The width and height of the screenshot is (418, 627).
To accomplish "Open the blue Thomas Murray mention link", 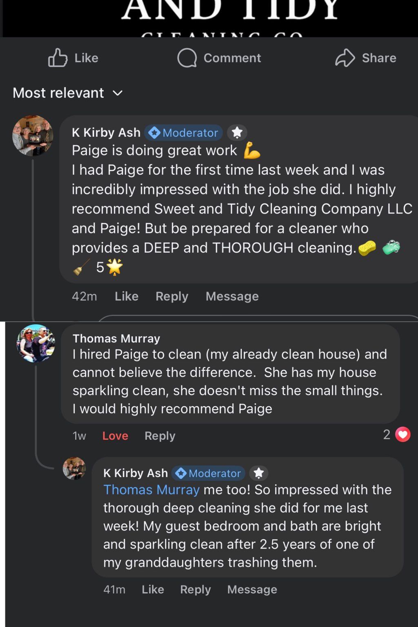I will click(x=151, y=489).
